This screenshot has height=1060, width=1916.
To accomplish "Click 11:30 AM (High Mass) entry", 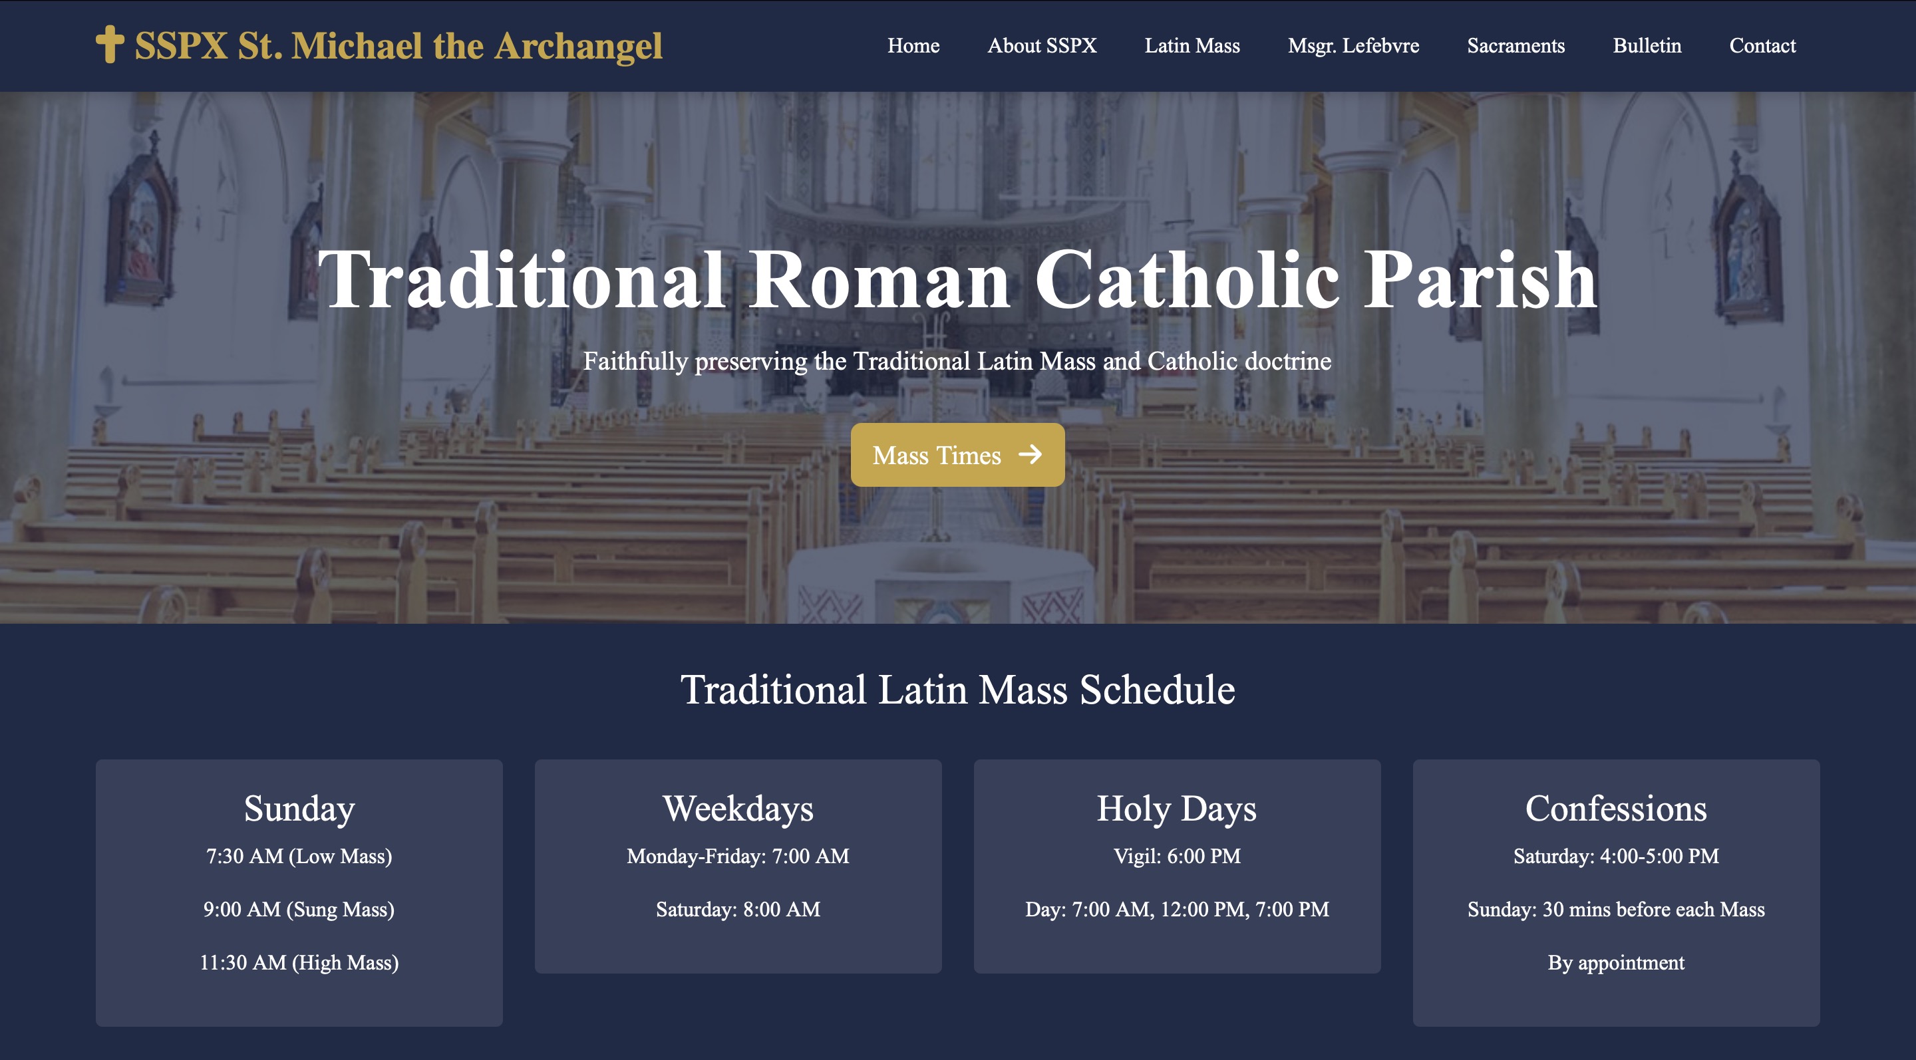I will 299,964.
